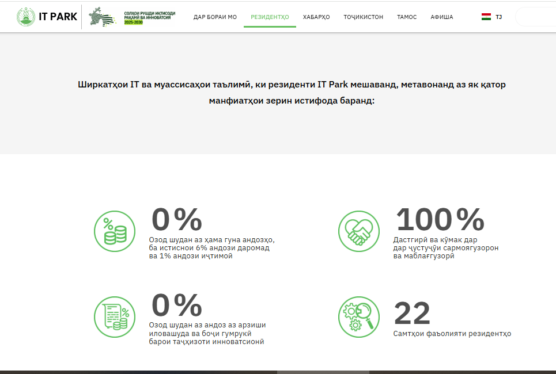556x374 pixels.
Task: Click the customs duty exemption description
Action: (207, 334)
